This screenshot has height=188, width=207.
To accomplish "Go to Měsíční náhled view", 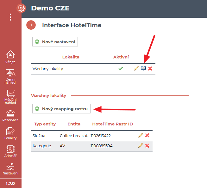I will (x=10, y=97).
